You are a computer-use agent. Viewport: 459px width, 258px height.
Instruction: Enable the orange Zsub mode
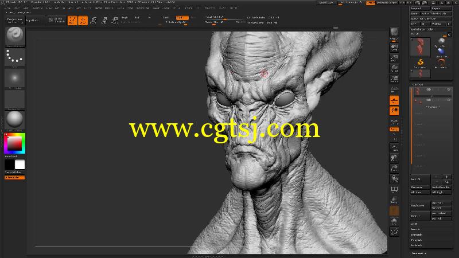[182, 18]
